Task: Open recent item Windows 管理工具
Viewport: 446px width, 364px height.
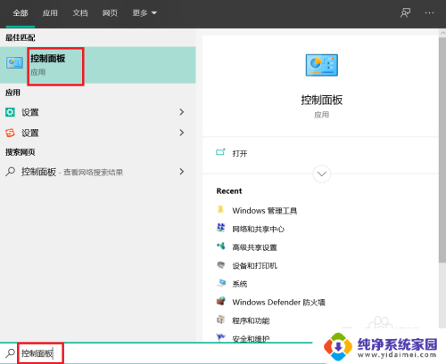Action: click(x=265, y=211)
